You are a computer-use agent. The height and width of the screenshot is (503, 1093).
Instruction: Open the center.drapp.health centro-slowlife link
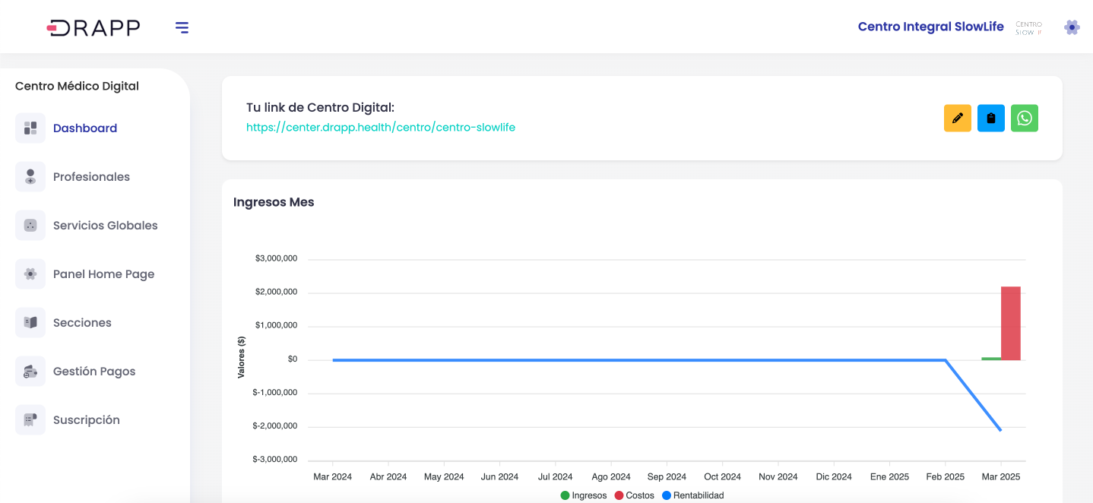tap(380, 128)
